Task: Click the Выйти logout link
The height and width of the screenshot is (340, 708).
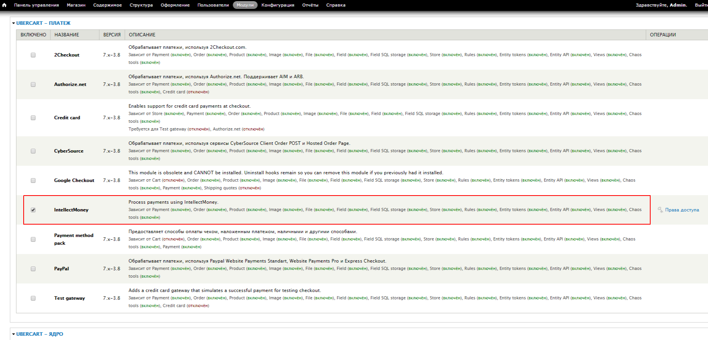Action: (701, 5)
